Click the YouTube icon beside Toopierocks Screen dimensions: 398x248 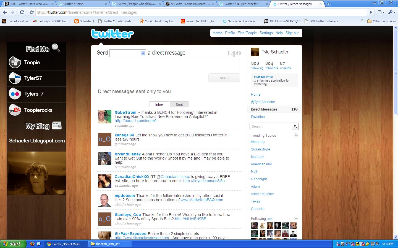click(15, 110)
